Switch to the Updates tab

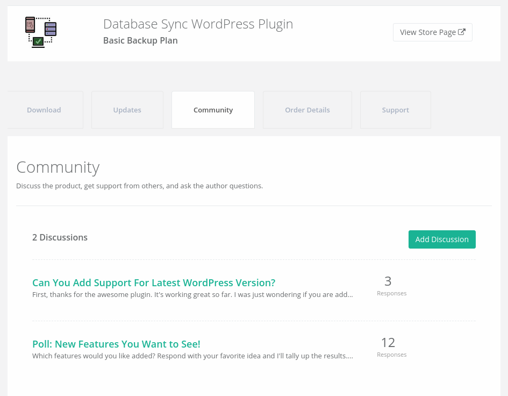click(127, 110)
